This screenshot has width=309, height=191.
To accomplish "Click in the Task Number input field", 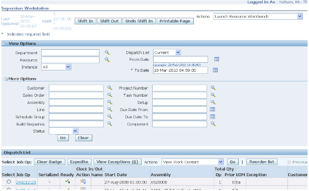I will tap(179, 95).
